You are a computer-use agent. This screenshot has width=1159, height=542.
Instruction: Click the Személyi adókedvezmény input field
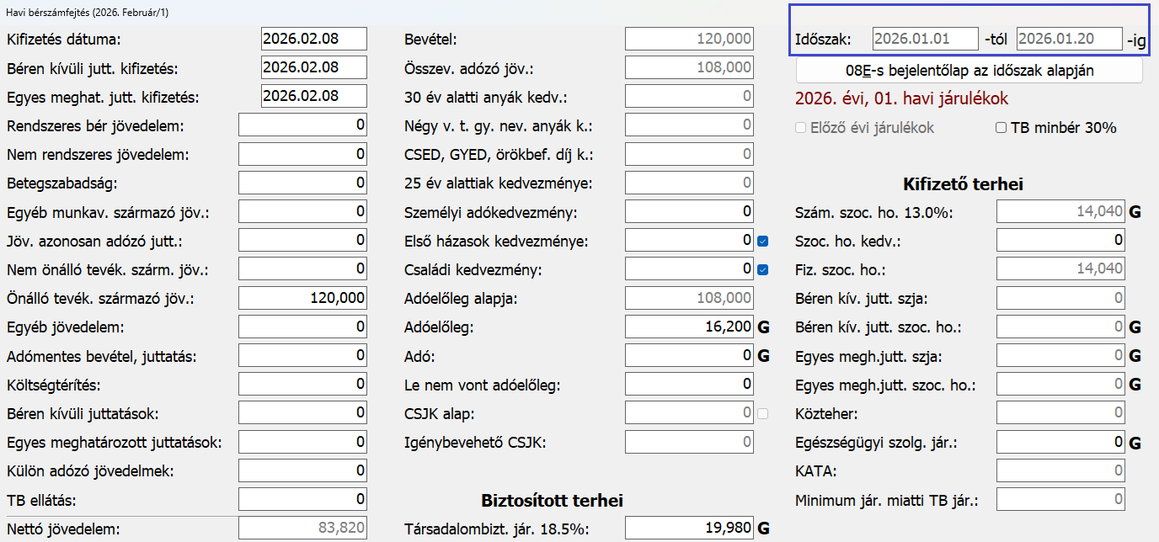[x=689, y=211]
